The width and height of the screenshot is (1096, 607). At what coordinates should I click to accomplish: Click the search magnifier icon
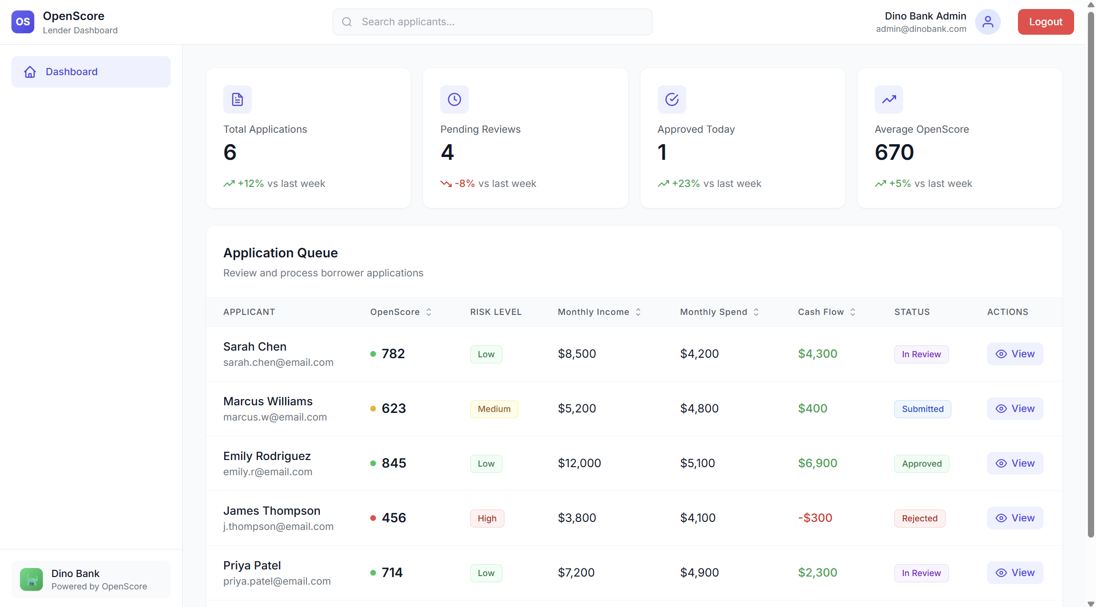(347, 22)
